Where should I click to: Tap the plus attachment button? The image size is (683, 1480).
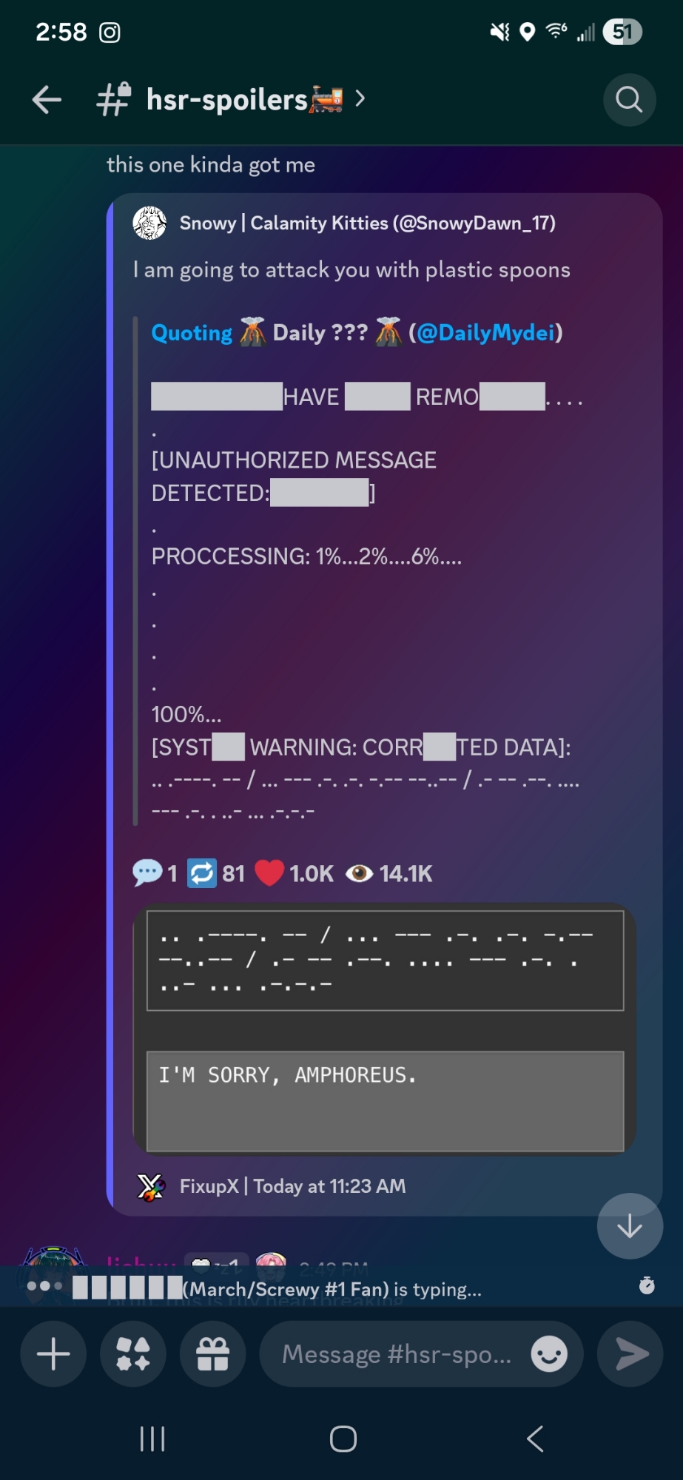tap(53, 1354)
